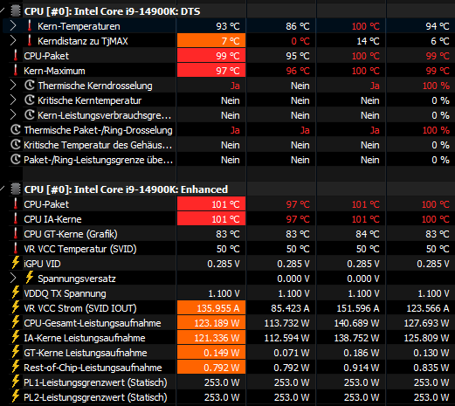Click the orange 7 °C TjMAX value

coord(211,41)
